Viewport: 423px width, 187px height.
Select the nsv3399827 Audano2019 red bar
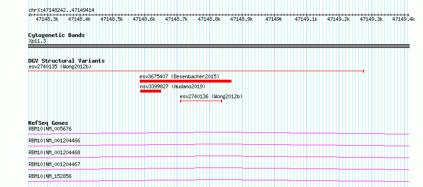151,91
